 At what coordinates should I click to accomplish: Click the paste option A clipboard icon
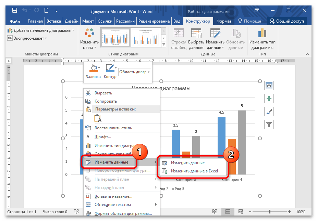(x=98, y=118)
